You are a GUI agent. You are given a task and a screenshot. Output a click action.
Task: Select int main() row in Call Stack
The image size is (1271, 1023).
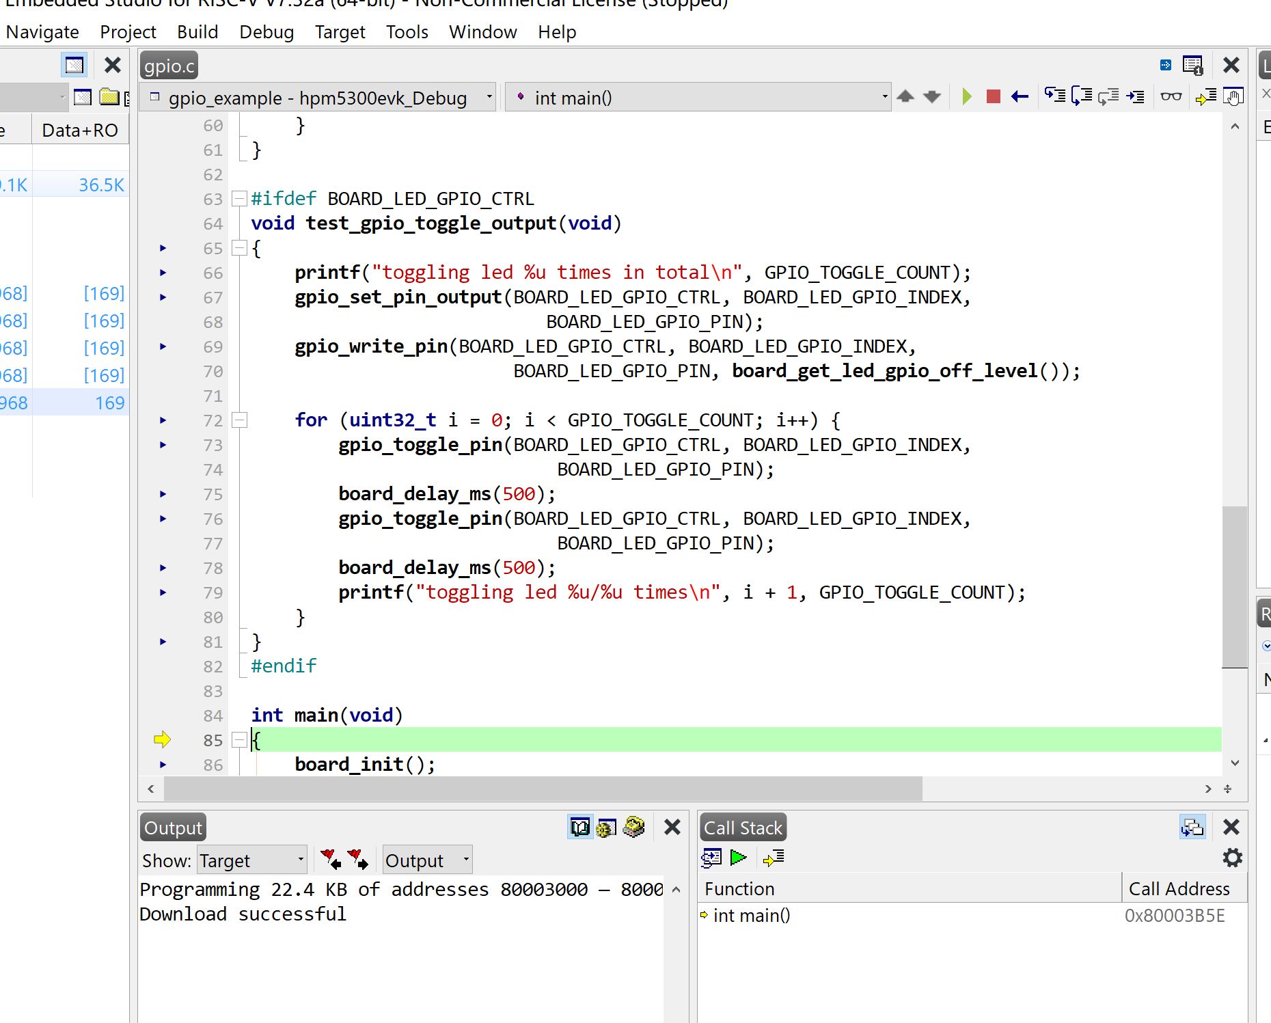point(972,915)
